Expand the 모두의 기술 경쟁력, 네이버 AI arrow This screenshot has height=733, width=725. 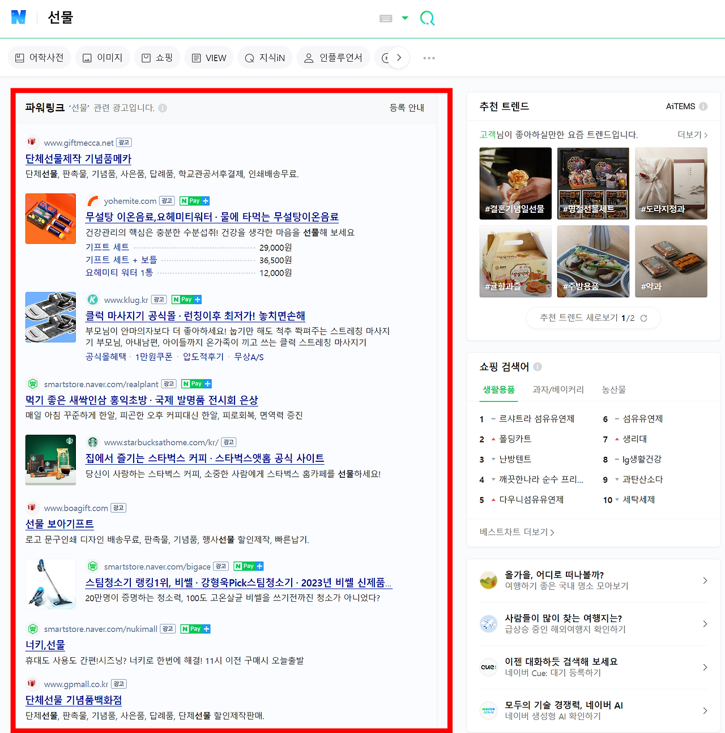pyautogui.click(x=705, y=710)
